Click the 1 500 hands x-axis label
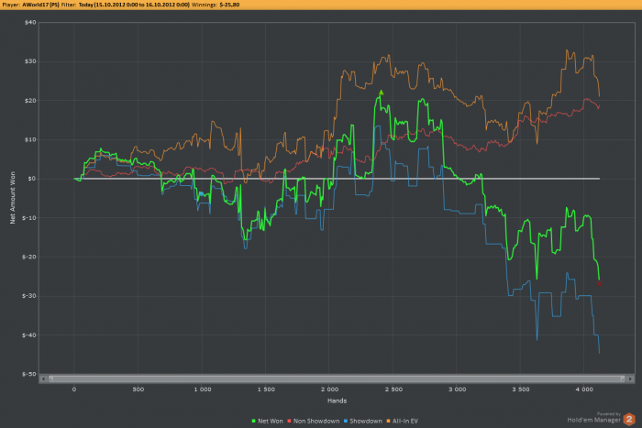Image resolution: width=642 pixels, height=428 pixels. tap(266, 390)
